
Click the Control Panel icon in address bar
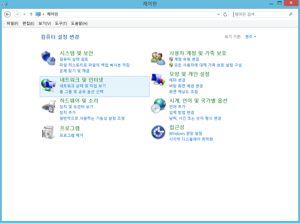(38, 14)
